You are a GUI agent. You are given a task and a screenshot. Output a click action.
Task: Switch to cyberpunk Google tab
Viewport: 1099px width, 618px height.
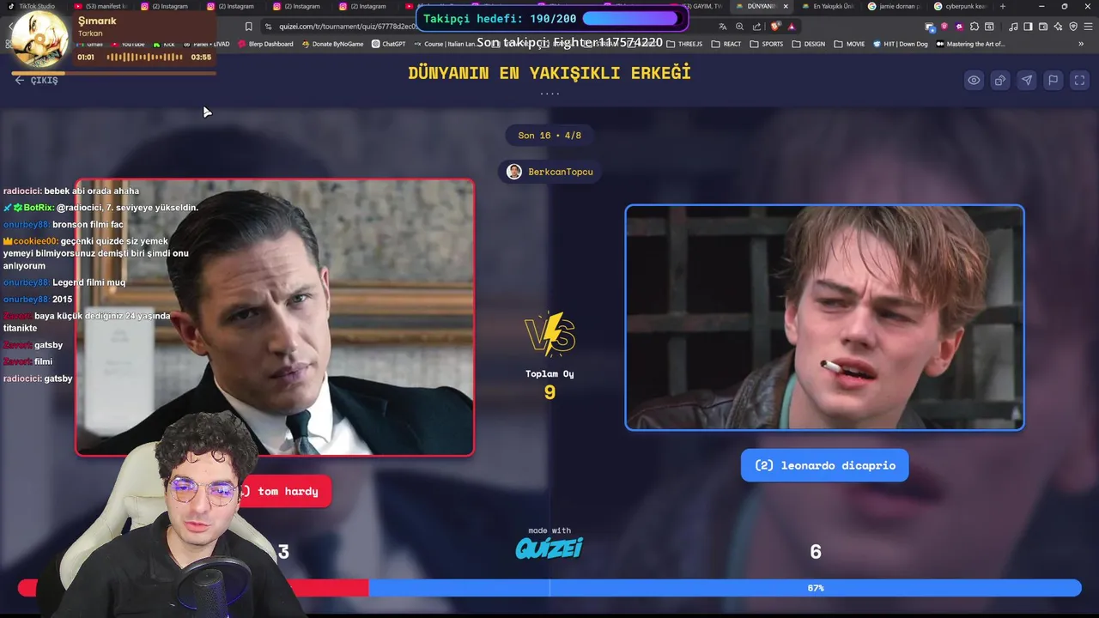pyautogui.click(x=960, y=6)
